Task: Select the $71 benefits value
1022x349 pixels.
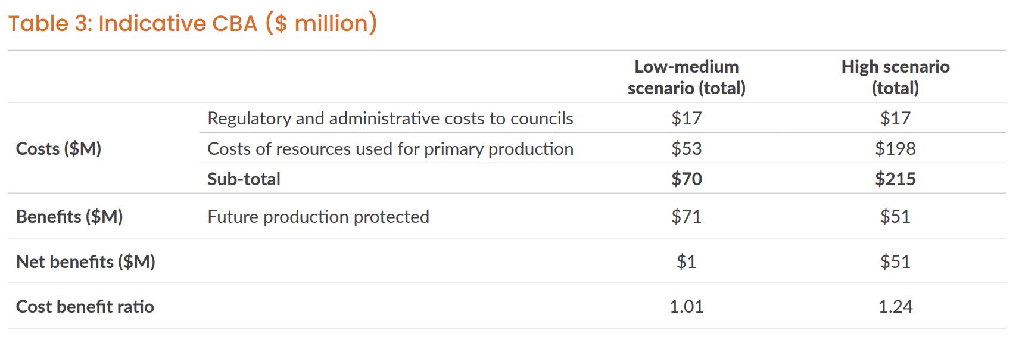Action: (x=686, y=216)
